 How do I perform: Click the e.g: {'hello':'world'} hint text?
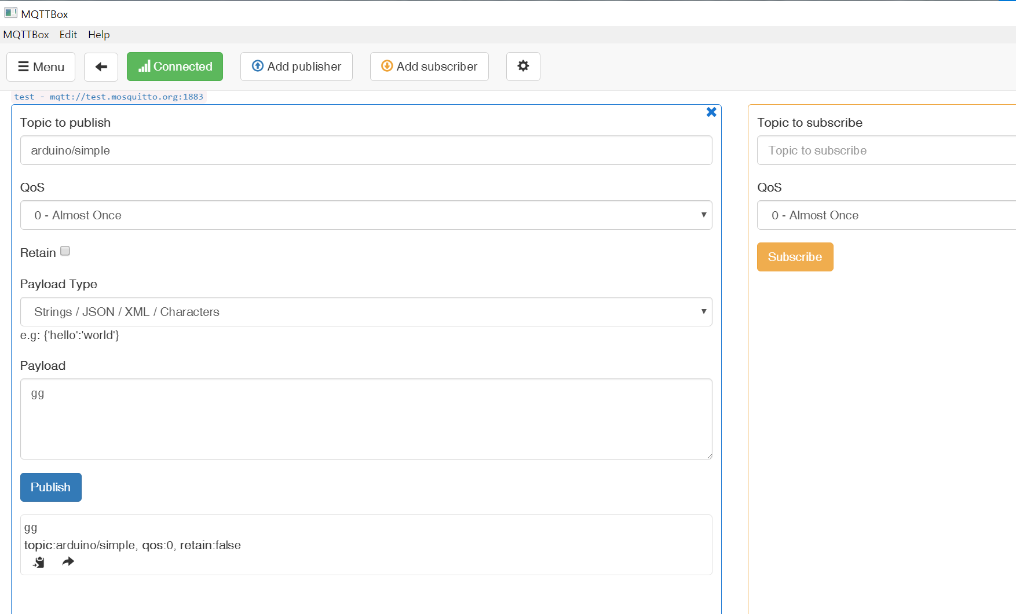click(70, 335)
